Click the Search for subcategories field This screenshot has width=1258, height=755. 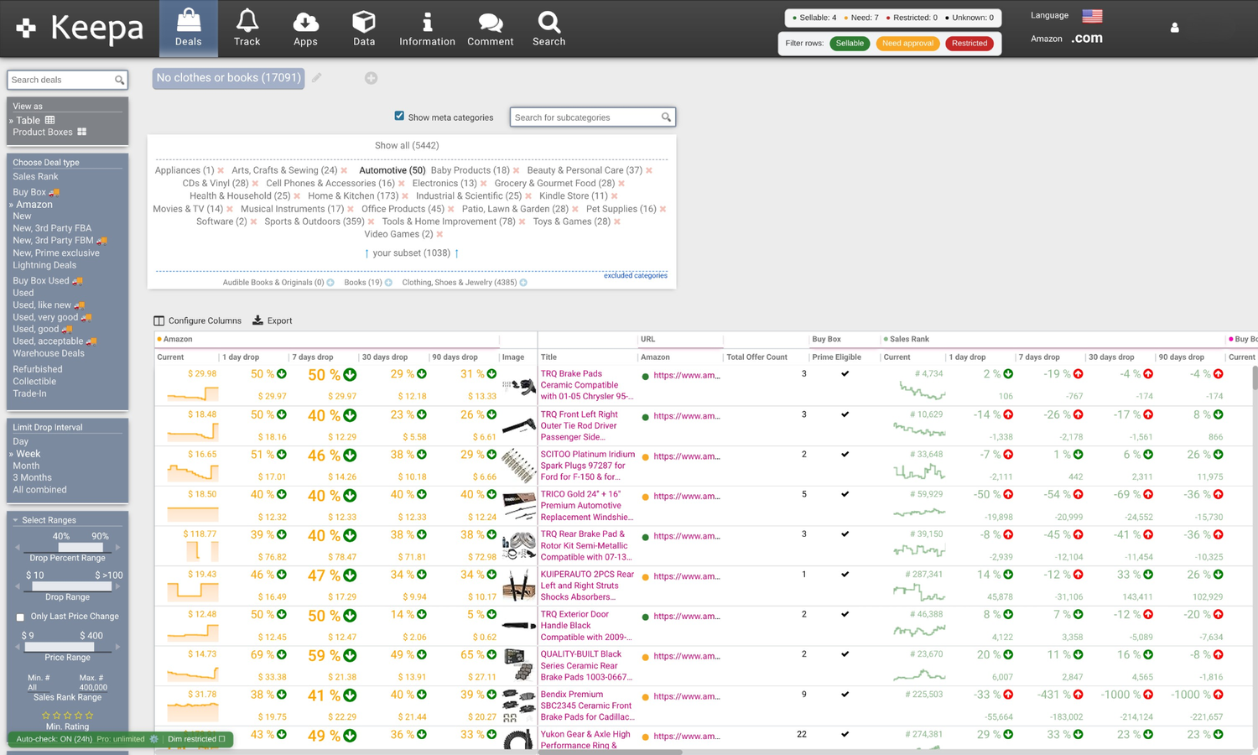(x=585, y=117)
